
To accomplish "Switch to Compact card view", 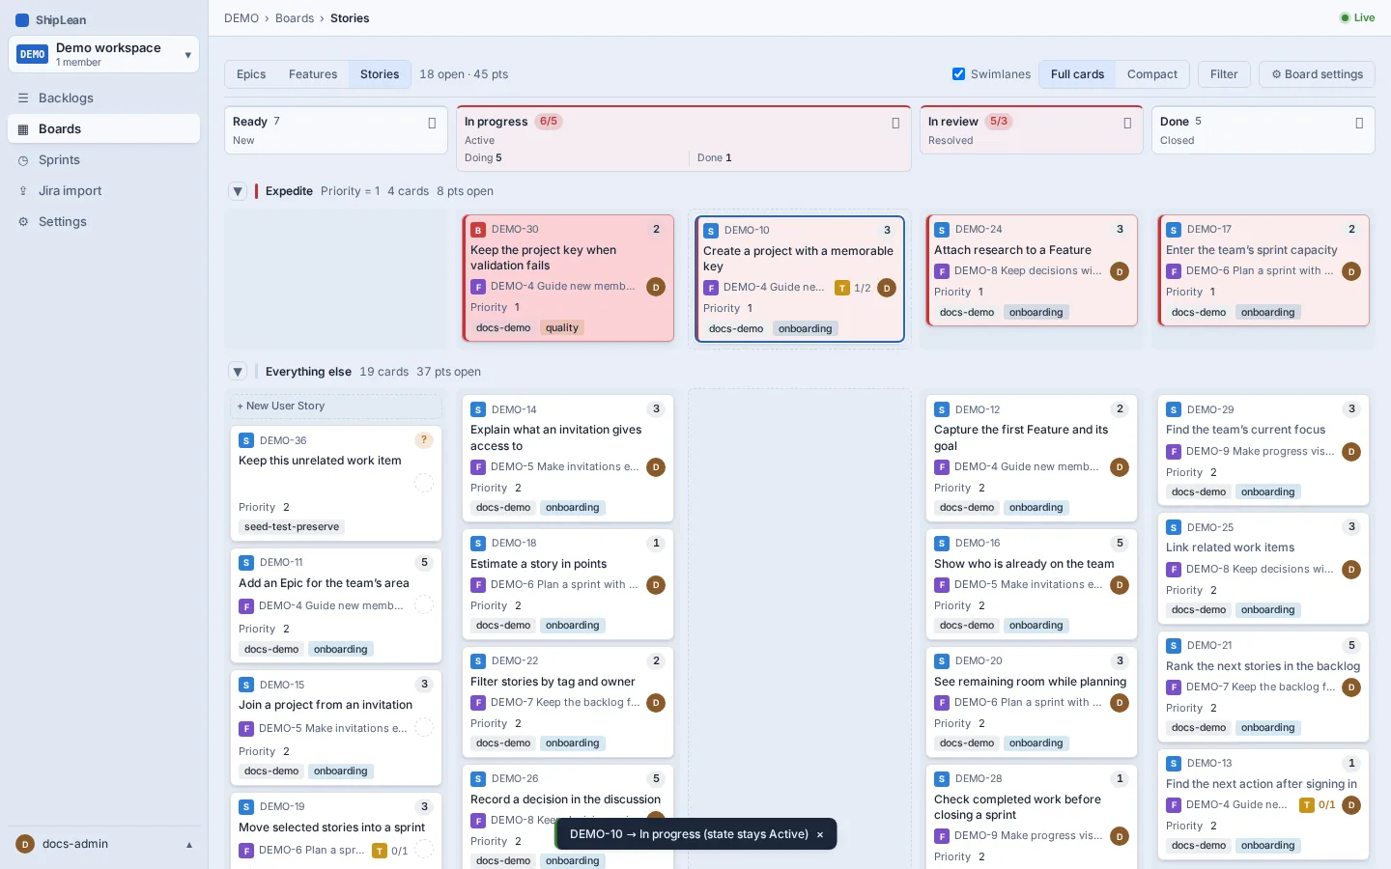I will tap(1152, 74).
